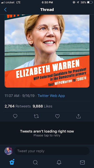Open the Home tab icon

(x=12, y=162)
